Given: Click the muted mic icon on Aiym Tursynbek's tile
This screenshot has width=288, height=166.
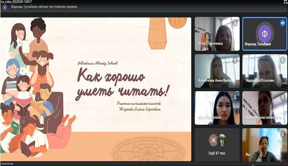Looking at the screenshot, I should coord(235,97).
